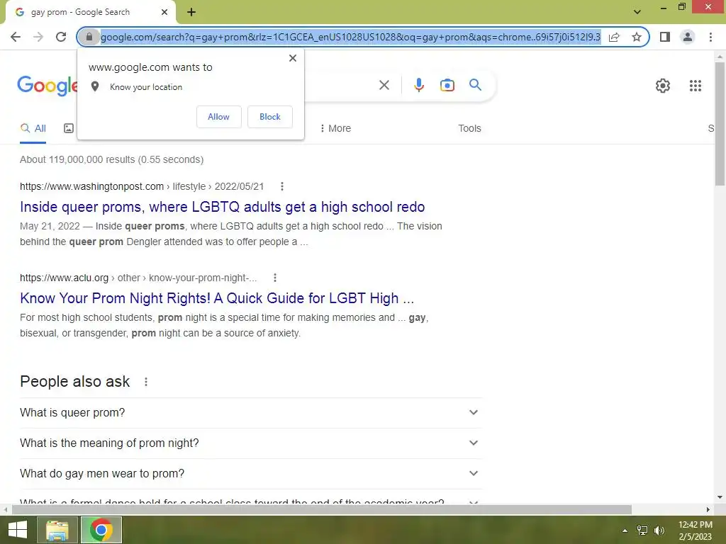726x544 pixels.
Task: Start voice search with microphone icon
Action: pyautogui.click(x=418, y=85)
